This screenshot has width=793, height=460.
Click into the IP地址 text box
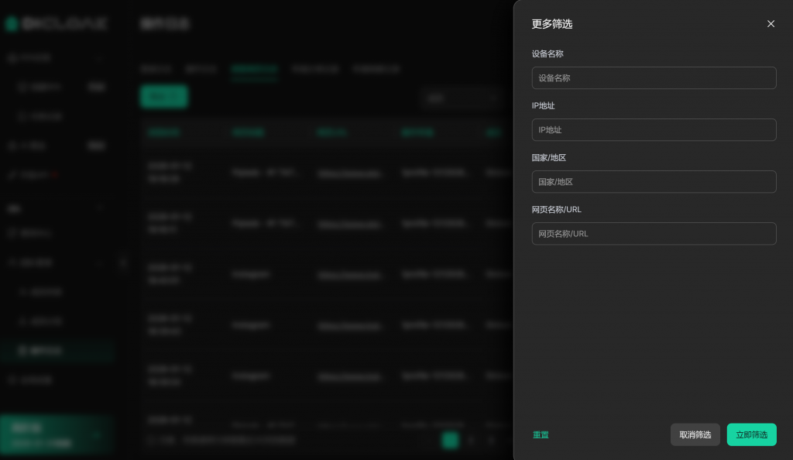tap(654, 130)
